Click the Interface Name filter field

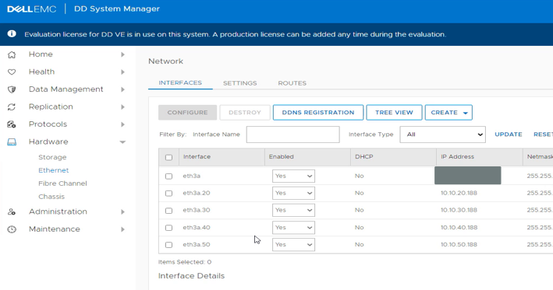click(293, 135)
